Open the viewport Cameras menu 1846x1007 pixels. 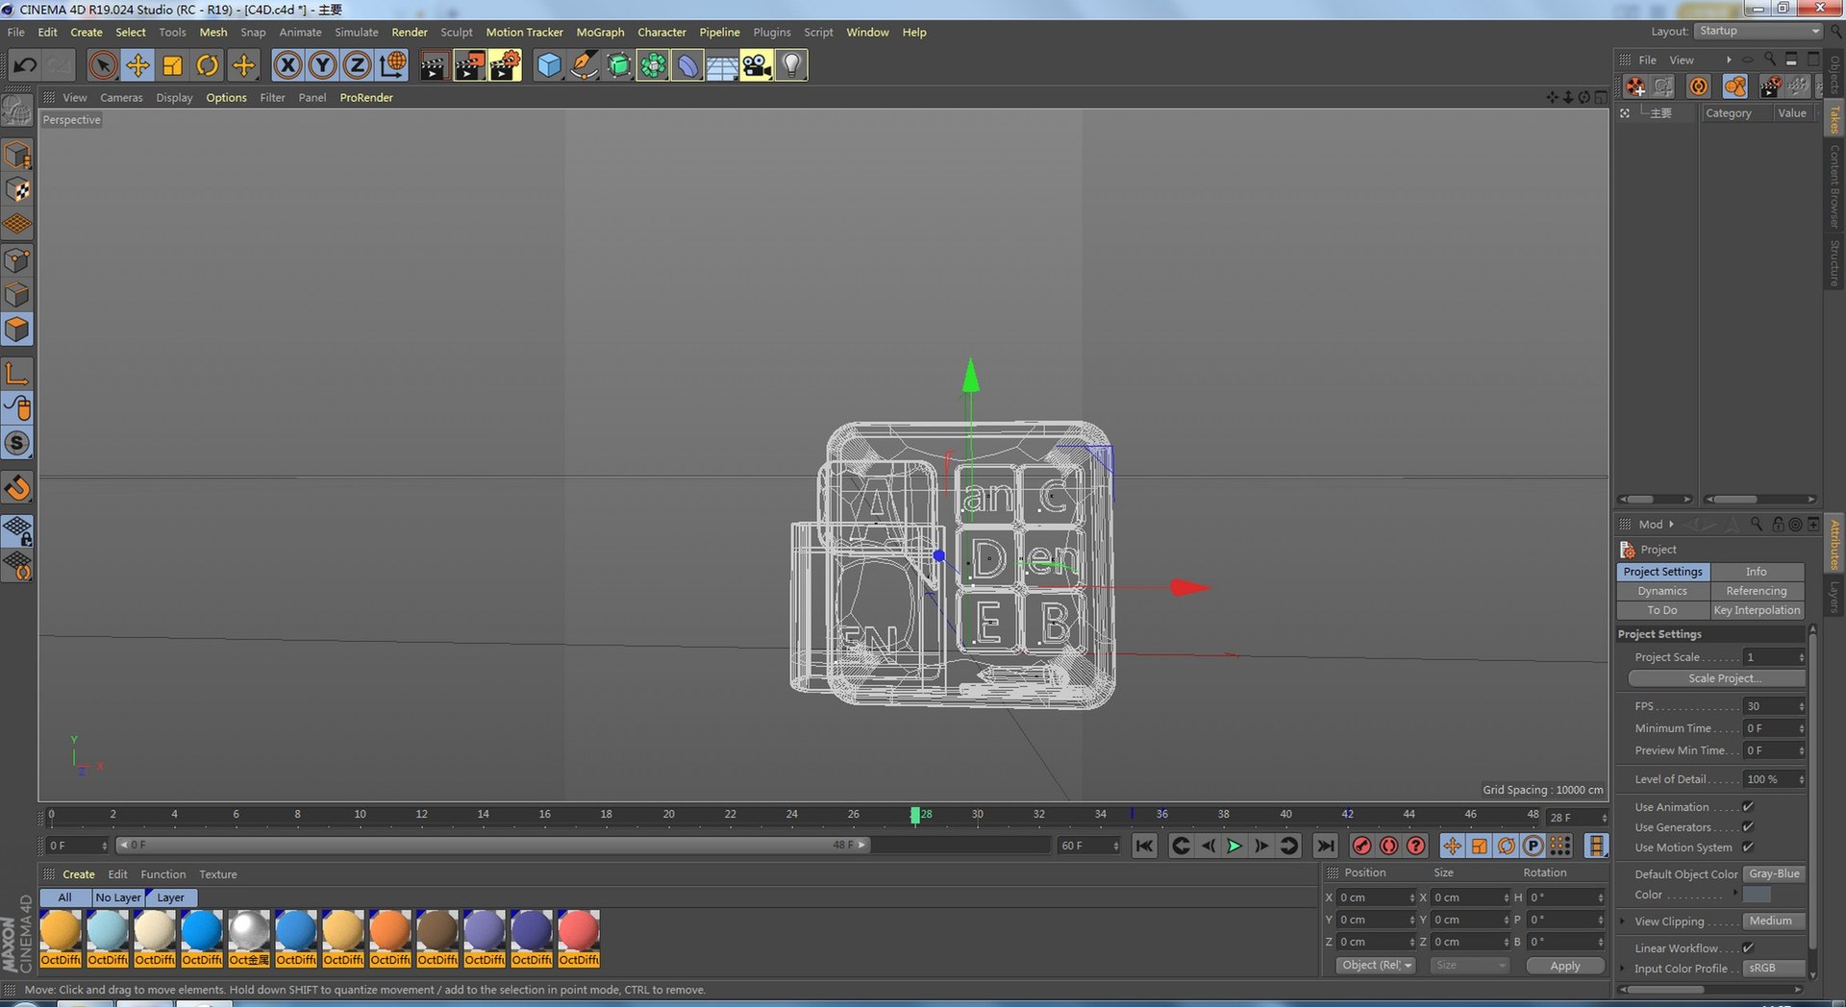click(x=121, y=98)
